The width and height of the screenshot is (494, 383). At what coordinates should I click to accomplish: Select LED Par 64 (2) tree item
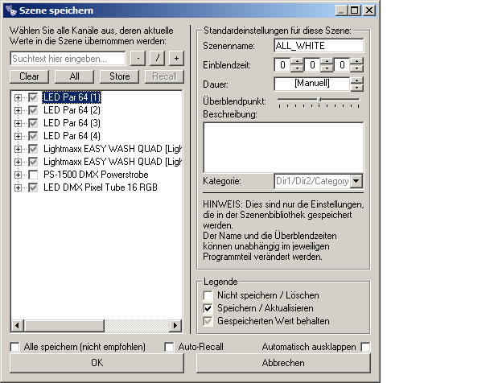tap(72, 110)
